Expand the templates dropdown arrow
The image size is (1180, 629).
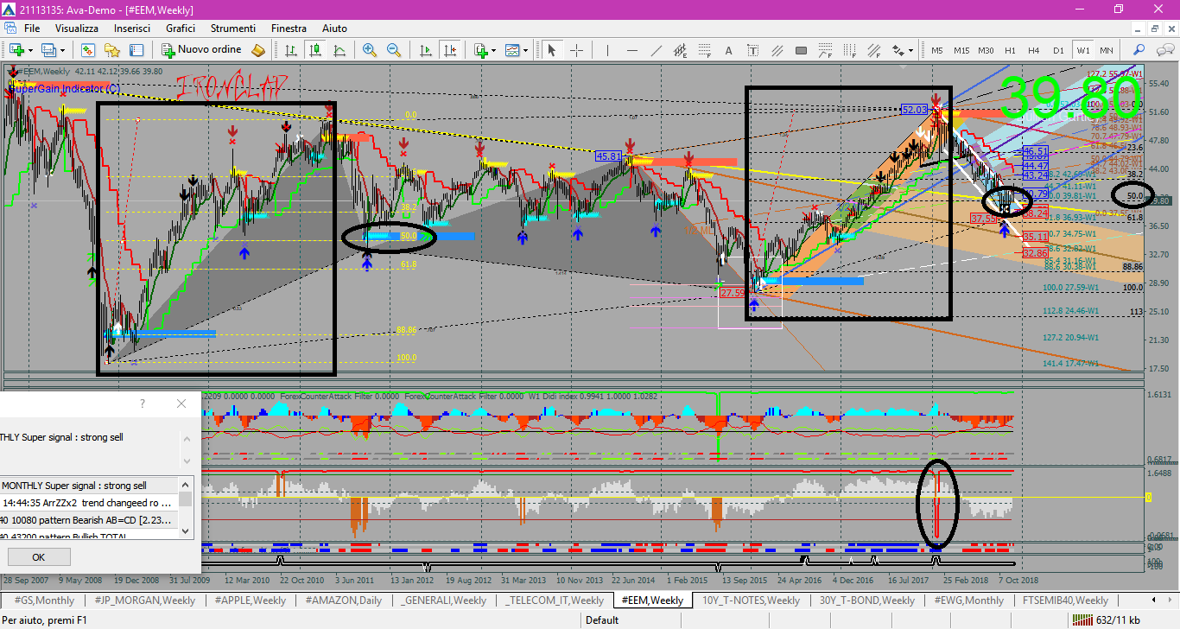point(526,50)
